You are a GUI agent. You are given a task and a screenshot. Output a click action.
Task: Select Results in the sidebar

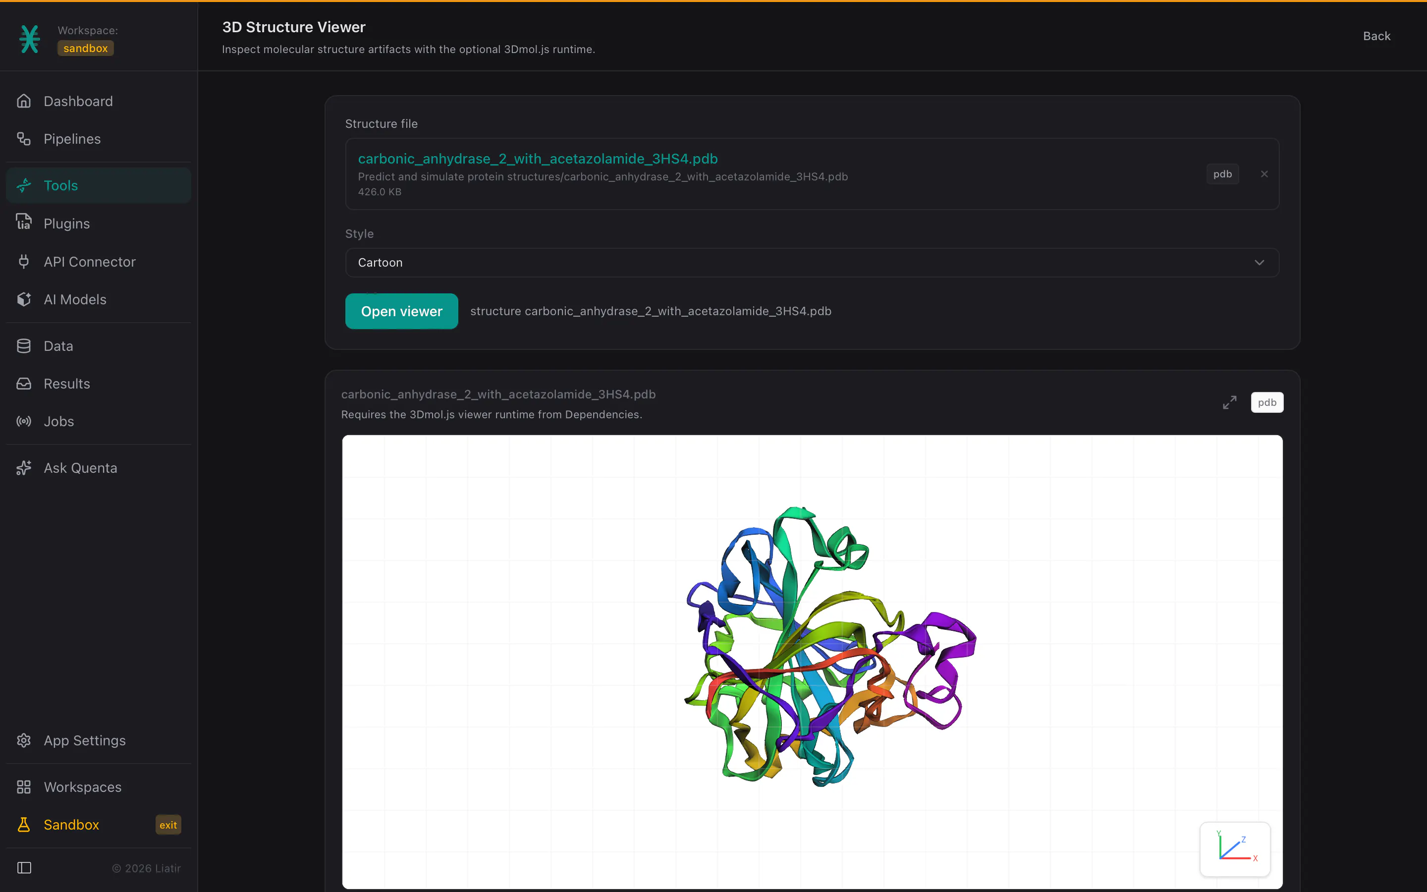pyautogui.click(x=99, y=384)
